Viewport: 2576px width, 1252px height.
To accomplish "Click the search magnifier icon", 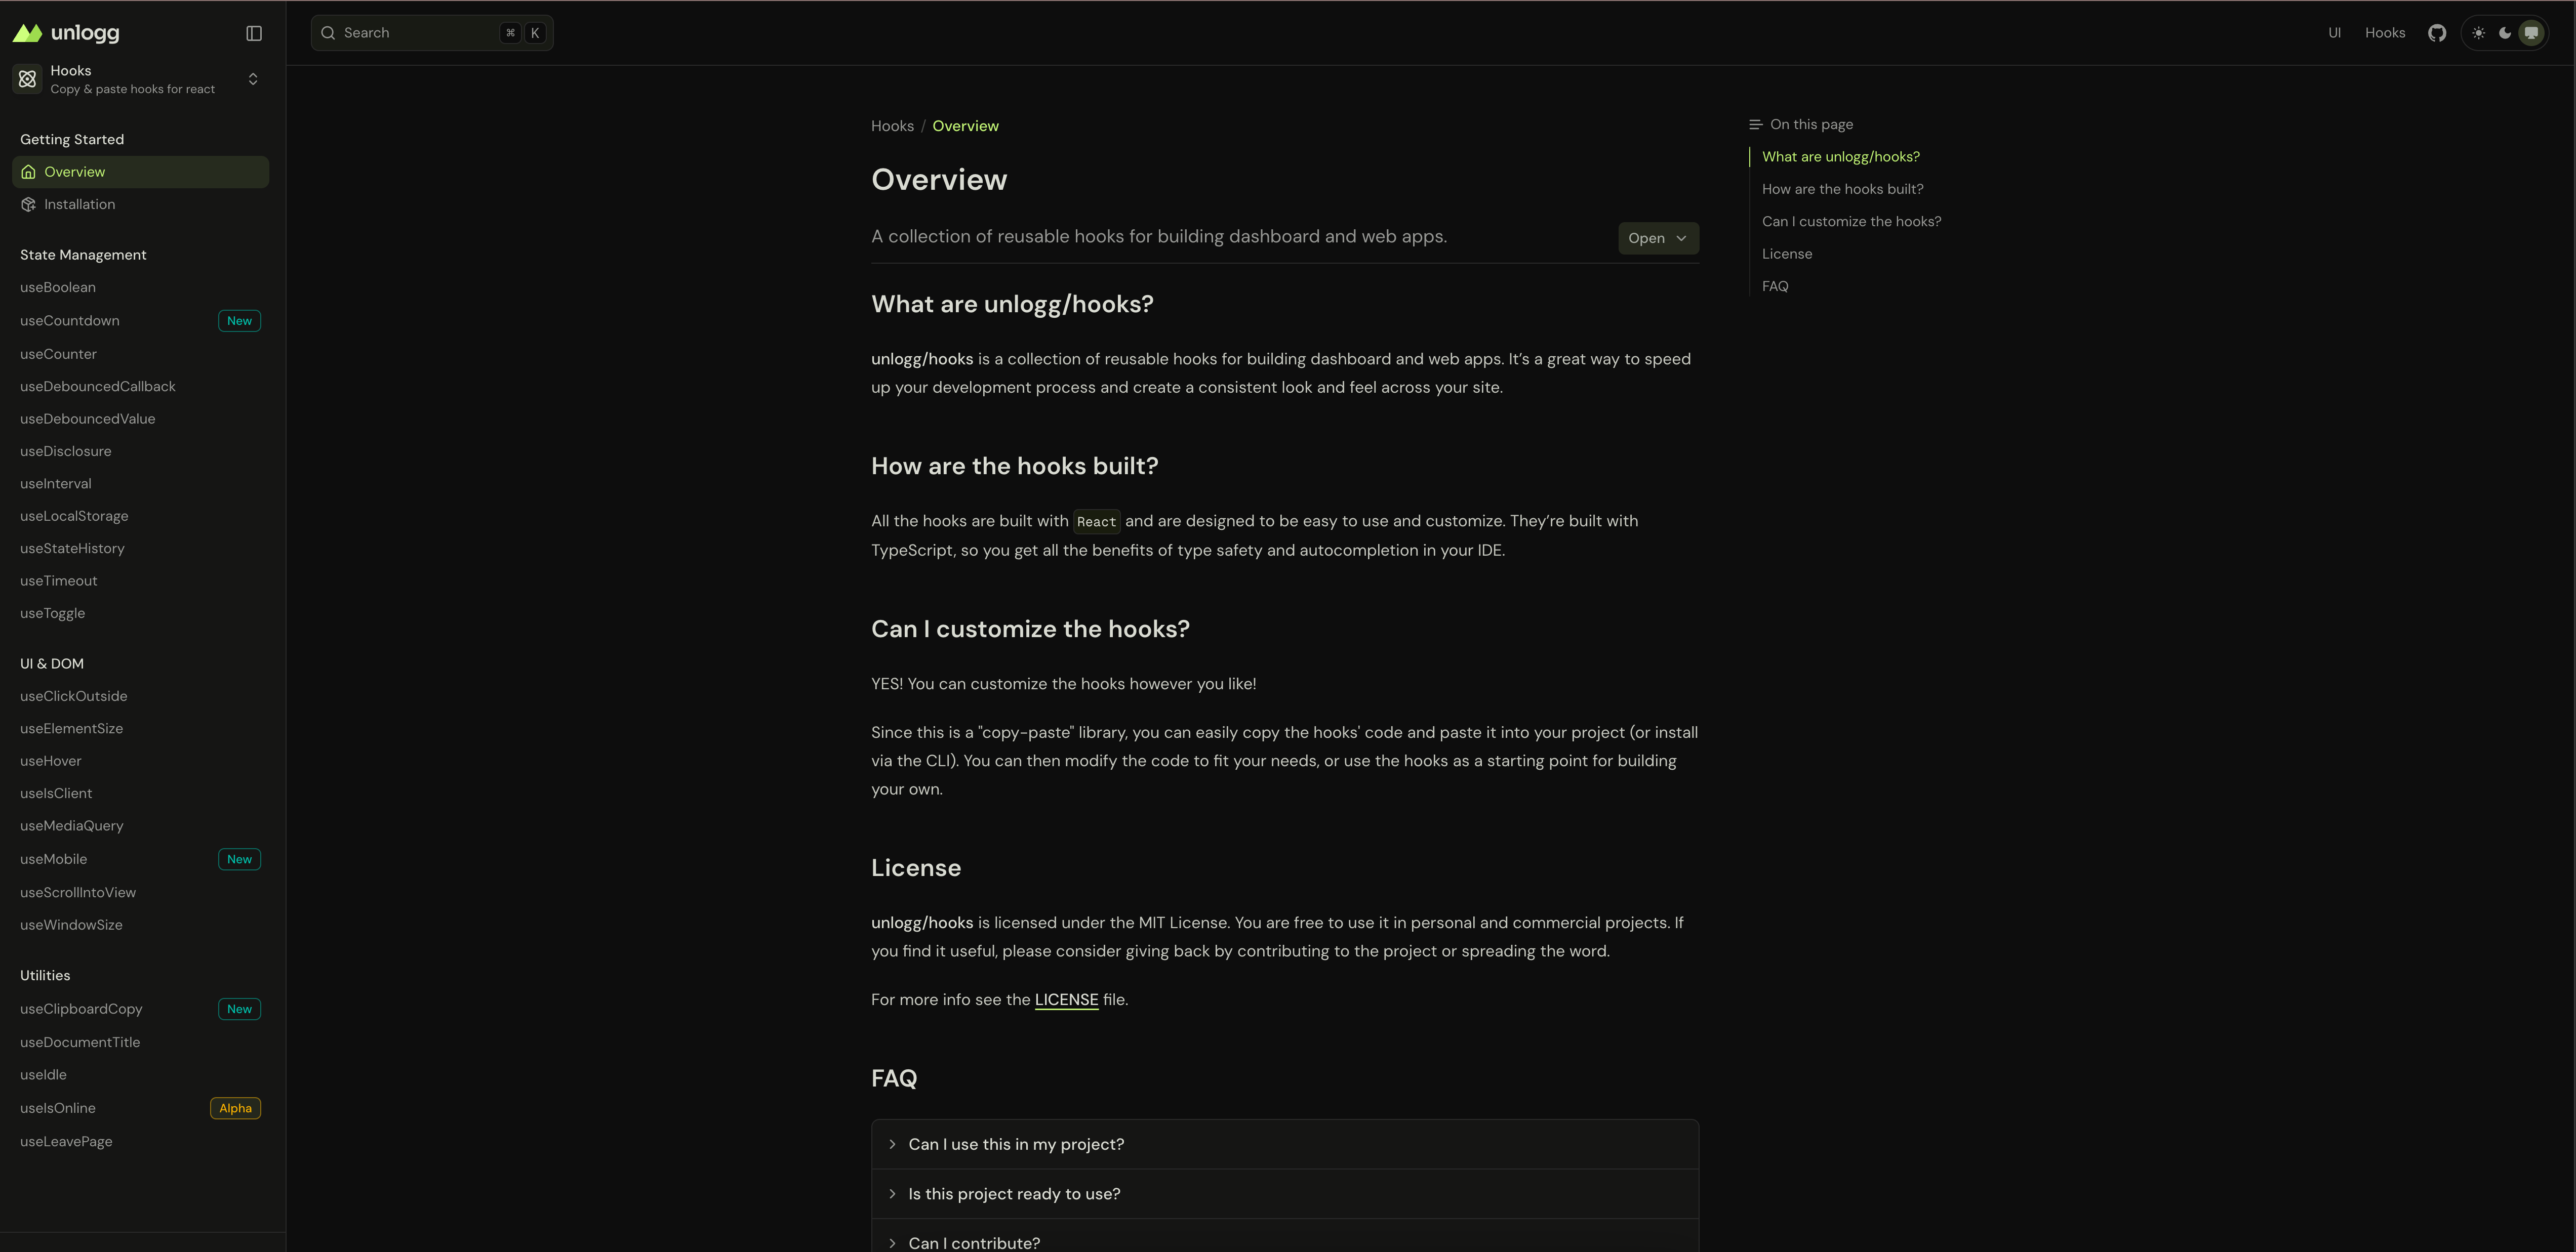I will [328, 32].
